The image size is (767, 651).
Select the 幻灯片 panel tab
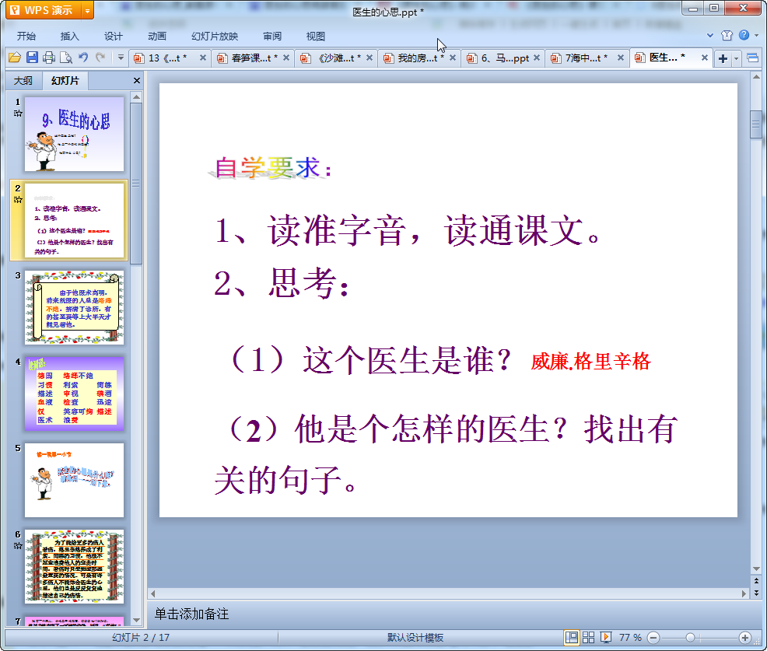[65, 81]
